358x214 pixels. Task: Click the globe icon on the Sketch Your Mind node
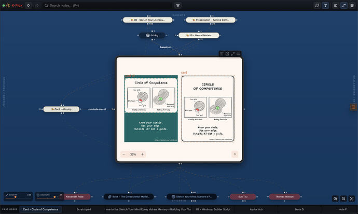tap(173, 196)
